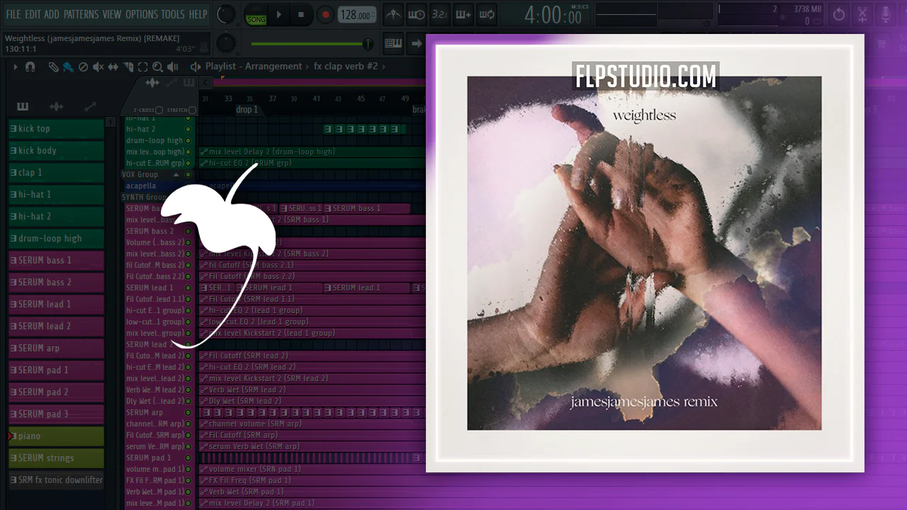The width and height of the screenshot is (907, 510).
Task: Click the microphone one-click recording icon
Action: (886, 15)
